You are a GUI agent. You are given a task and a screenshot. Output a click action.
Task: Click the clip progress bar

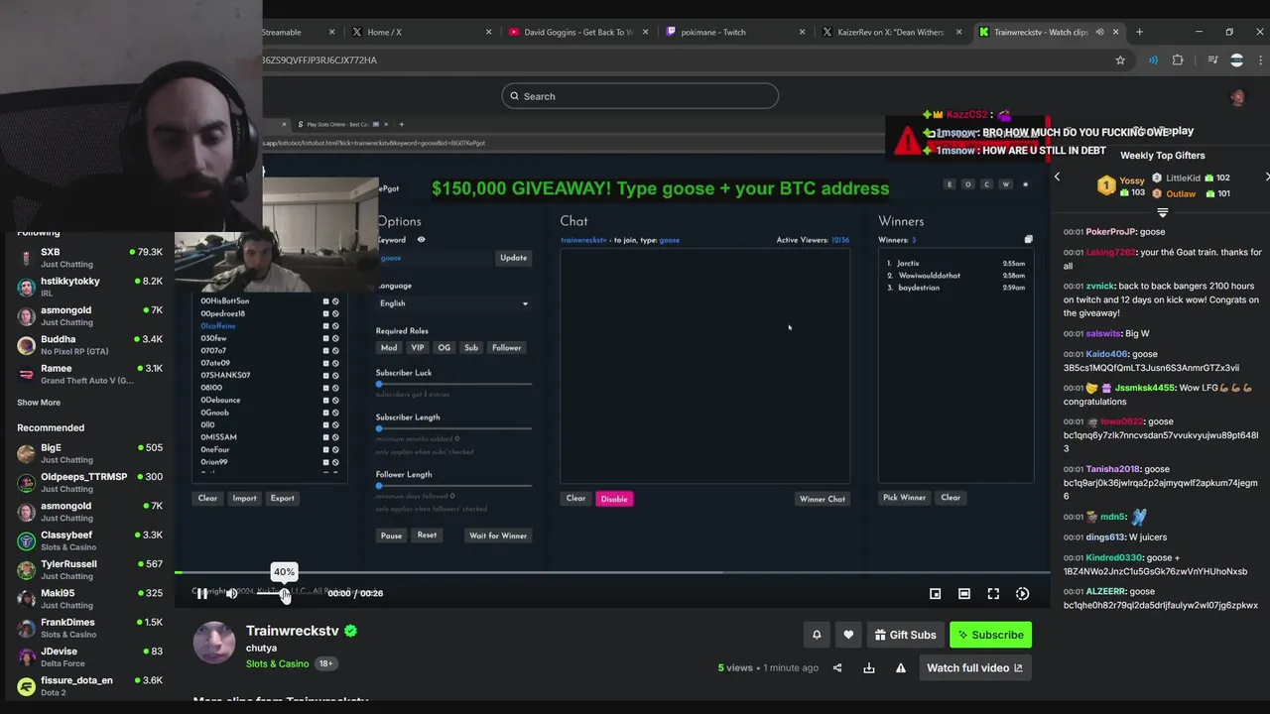click(x=612, y=573)
